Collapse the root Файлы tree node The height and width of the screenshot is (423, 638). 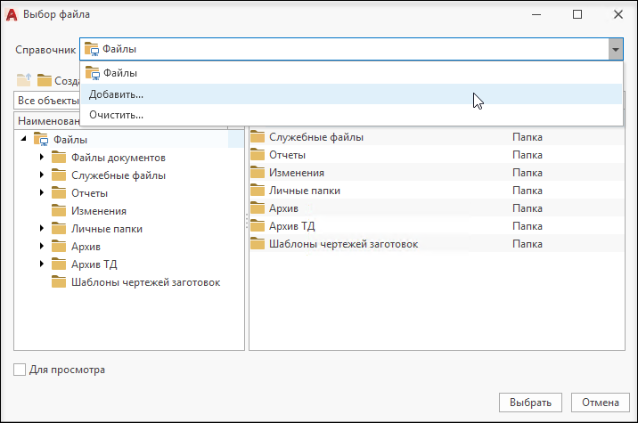pyautogui.click(x=23, y=139)
